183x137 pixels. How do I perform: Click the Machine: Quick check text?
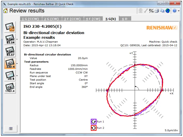(163, 42)
